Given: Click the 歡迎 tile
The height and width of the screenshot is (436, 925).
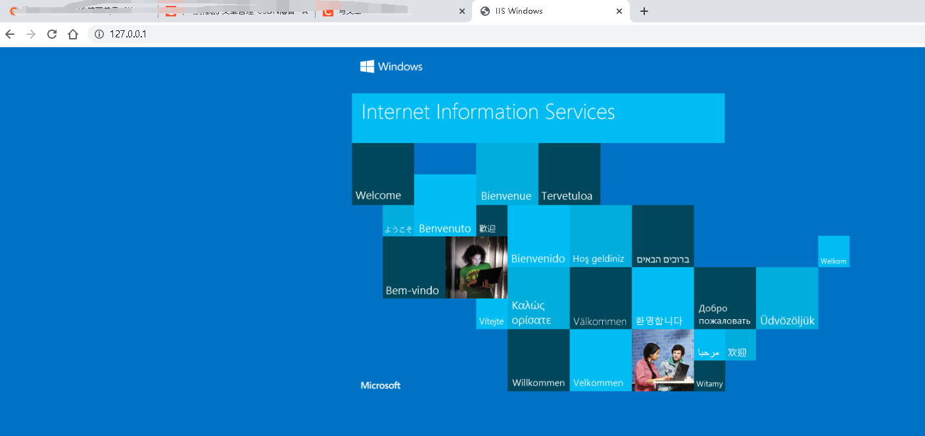Looking at the screenshot, I should 492,221.
